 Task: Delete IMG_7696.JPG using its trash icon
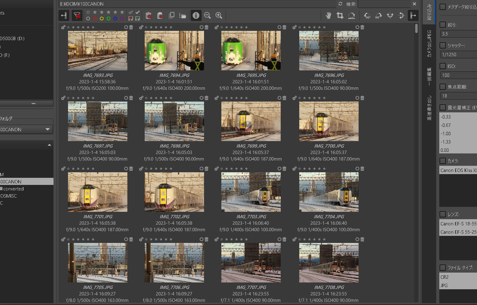point(362,27)
